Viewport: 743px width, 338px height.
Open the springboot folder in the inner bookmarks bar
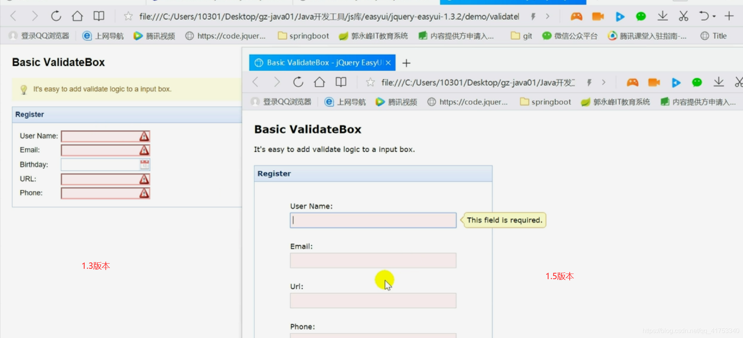[546, 102]
